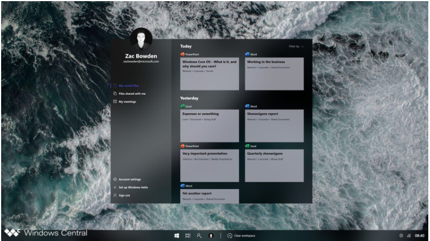Click the Yesterday section heading
The width and height of the screenshot is (430, 241).
click(189, 98)
